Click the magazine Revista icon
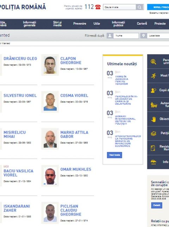The height and width of the screenshot is (227, 169). point(153,148)
